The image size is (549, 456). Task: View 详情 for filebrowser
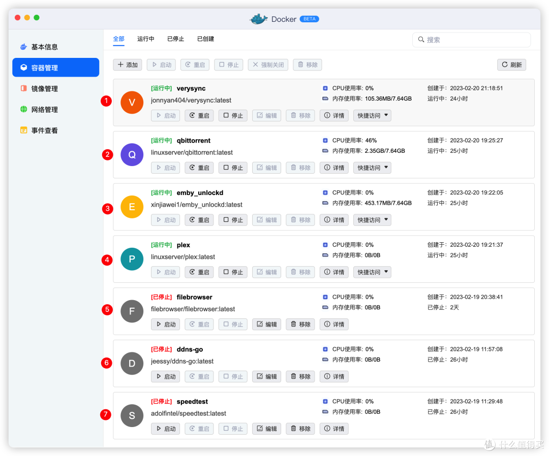pos(334,324)
